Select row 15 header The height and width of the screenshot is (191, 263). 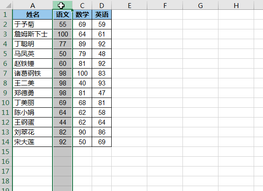6,151
